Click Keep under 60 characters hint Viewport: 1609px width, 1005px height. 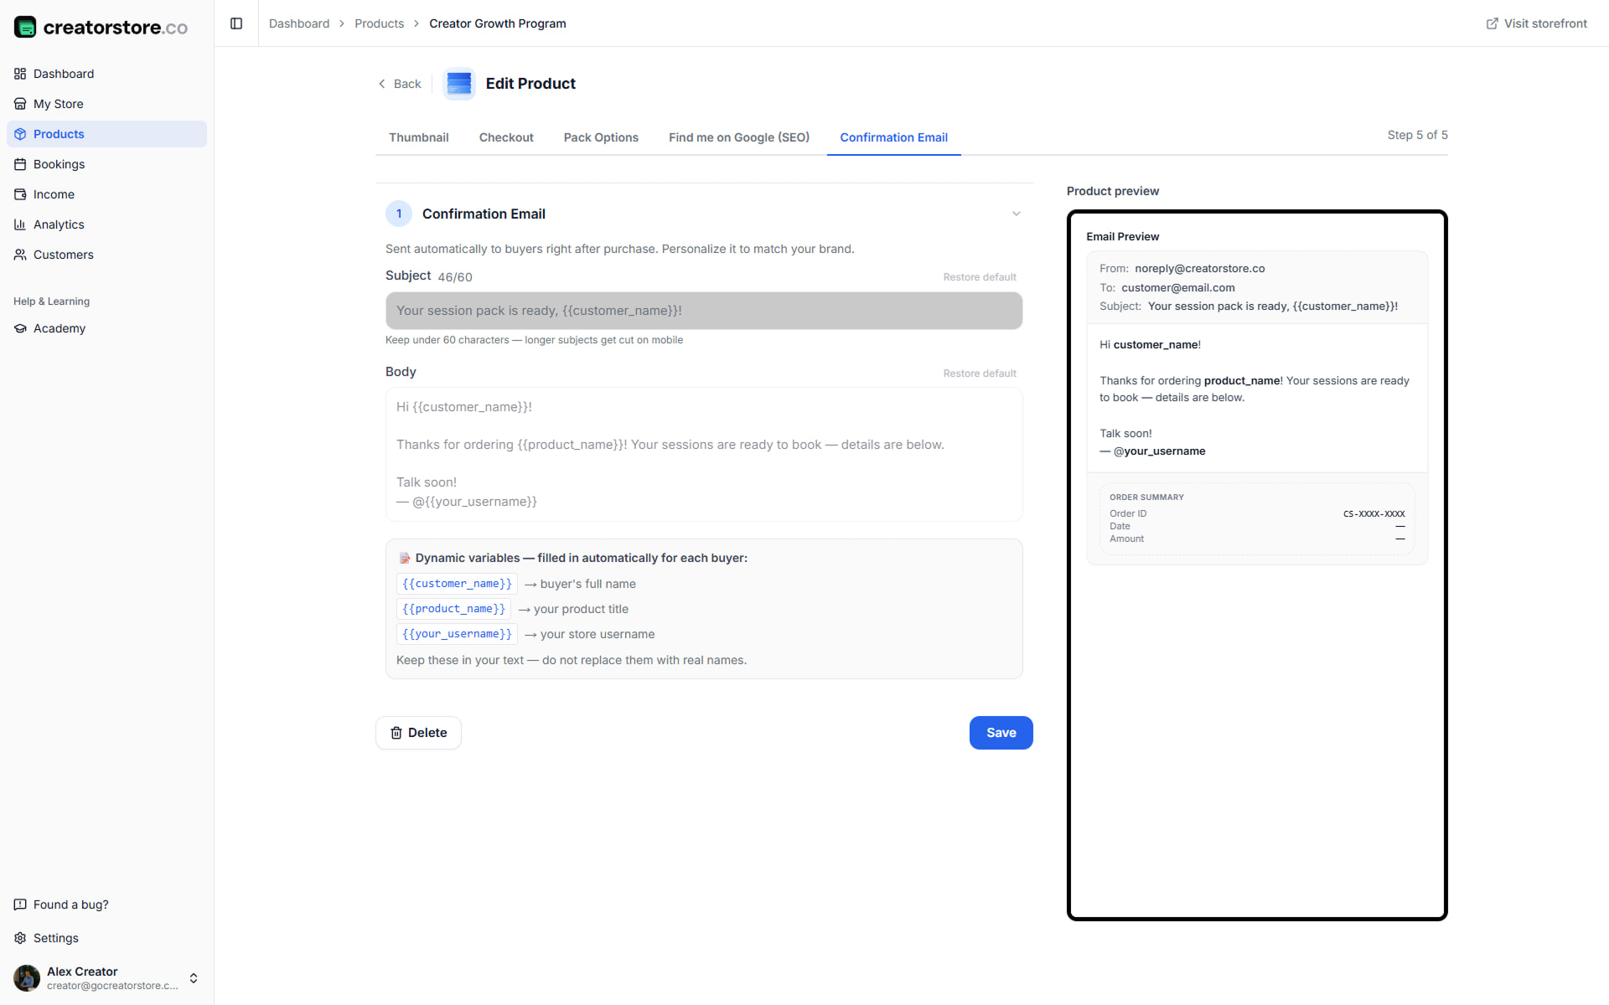pos(534,340)
